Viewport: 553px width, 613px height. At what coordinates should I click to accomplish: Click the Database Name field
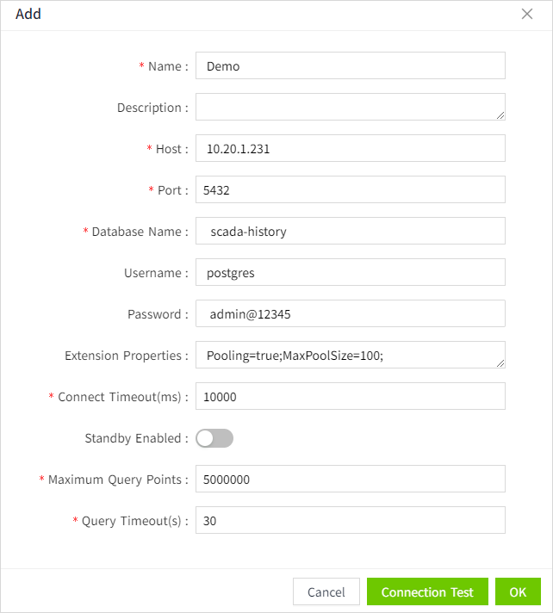[x=350, y=232]
